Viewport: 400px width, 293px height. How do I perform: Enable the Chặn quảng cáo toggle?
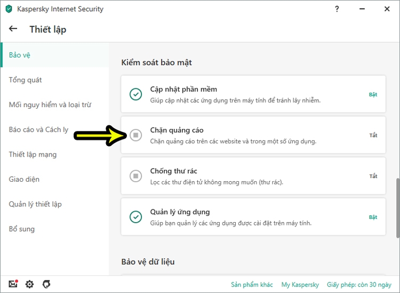(x=136, y=135)
